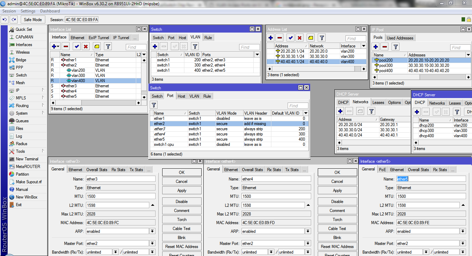Click the filter funnel in Interface List

coord(108,46)
